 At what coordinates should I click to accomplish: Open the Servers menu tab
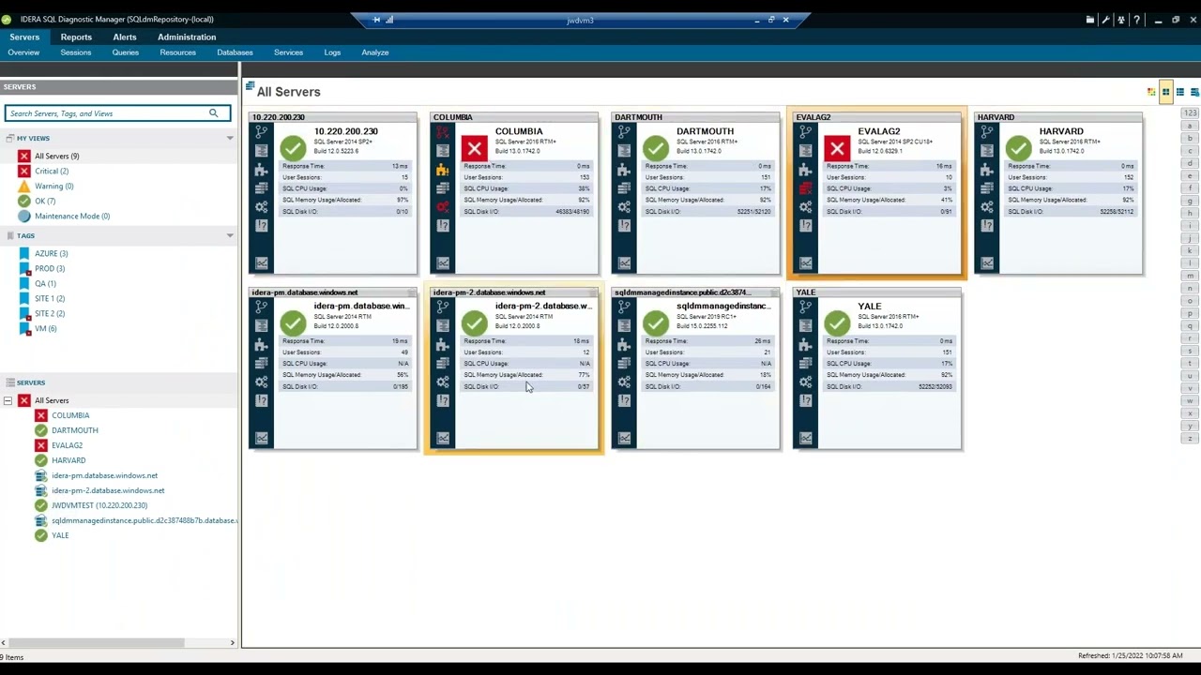click(x=24, y=37)
